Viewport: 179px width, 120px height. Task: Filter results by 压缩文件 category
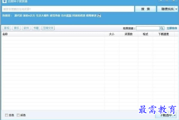(48, 28)
